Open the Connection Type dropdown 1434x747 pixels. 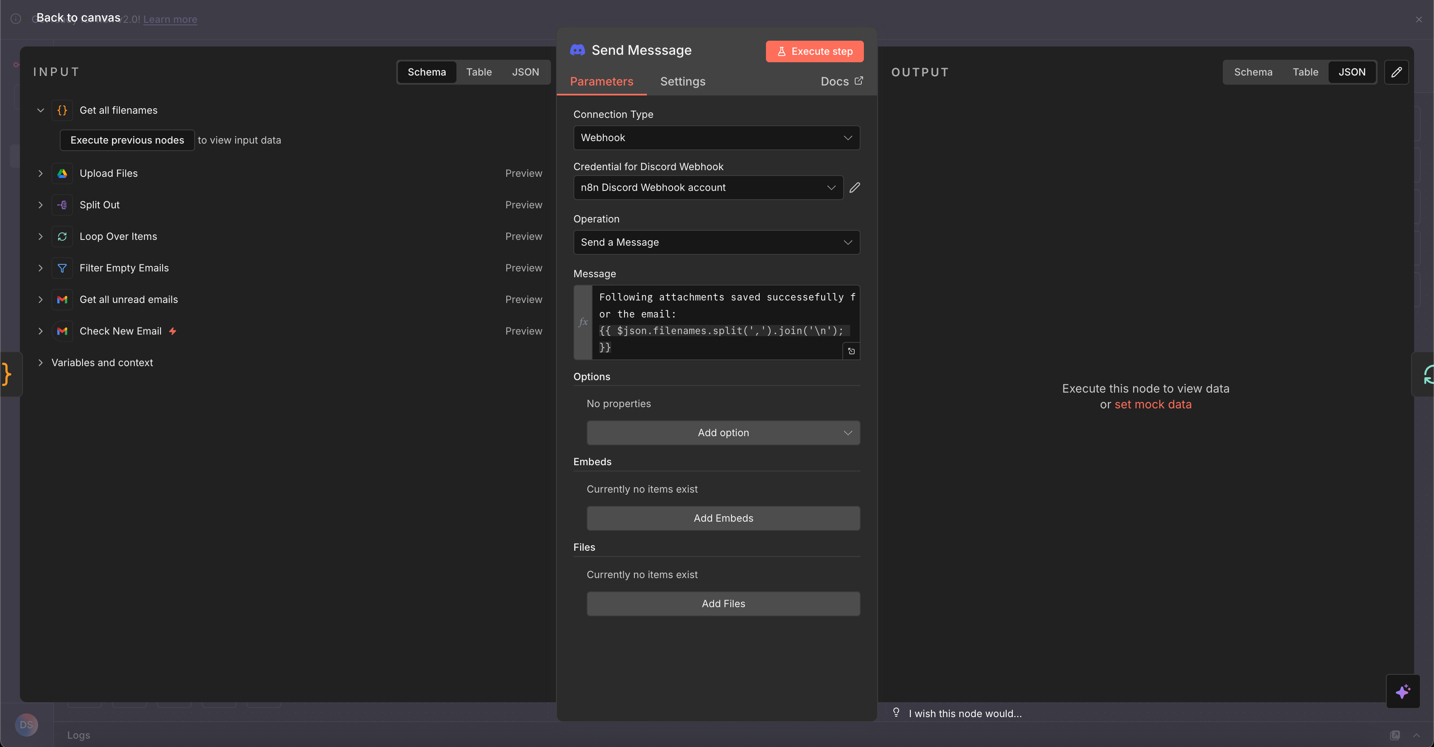tap(717, 137)
